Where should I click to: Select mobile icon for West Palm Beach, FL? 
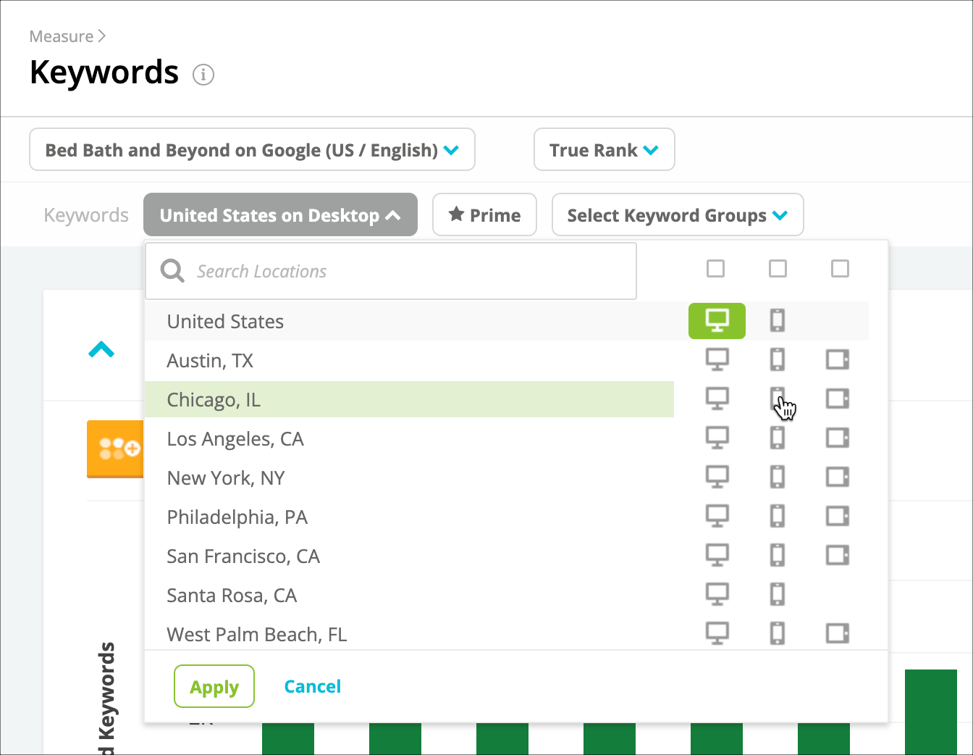tap(778, 634)
